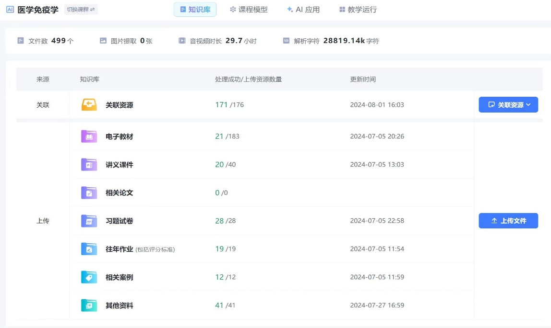The width and height of the screenshot is (551, 328).
Task: Click the 讲义课件 slides folder icon
Action: [89, 164]
